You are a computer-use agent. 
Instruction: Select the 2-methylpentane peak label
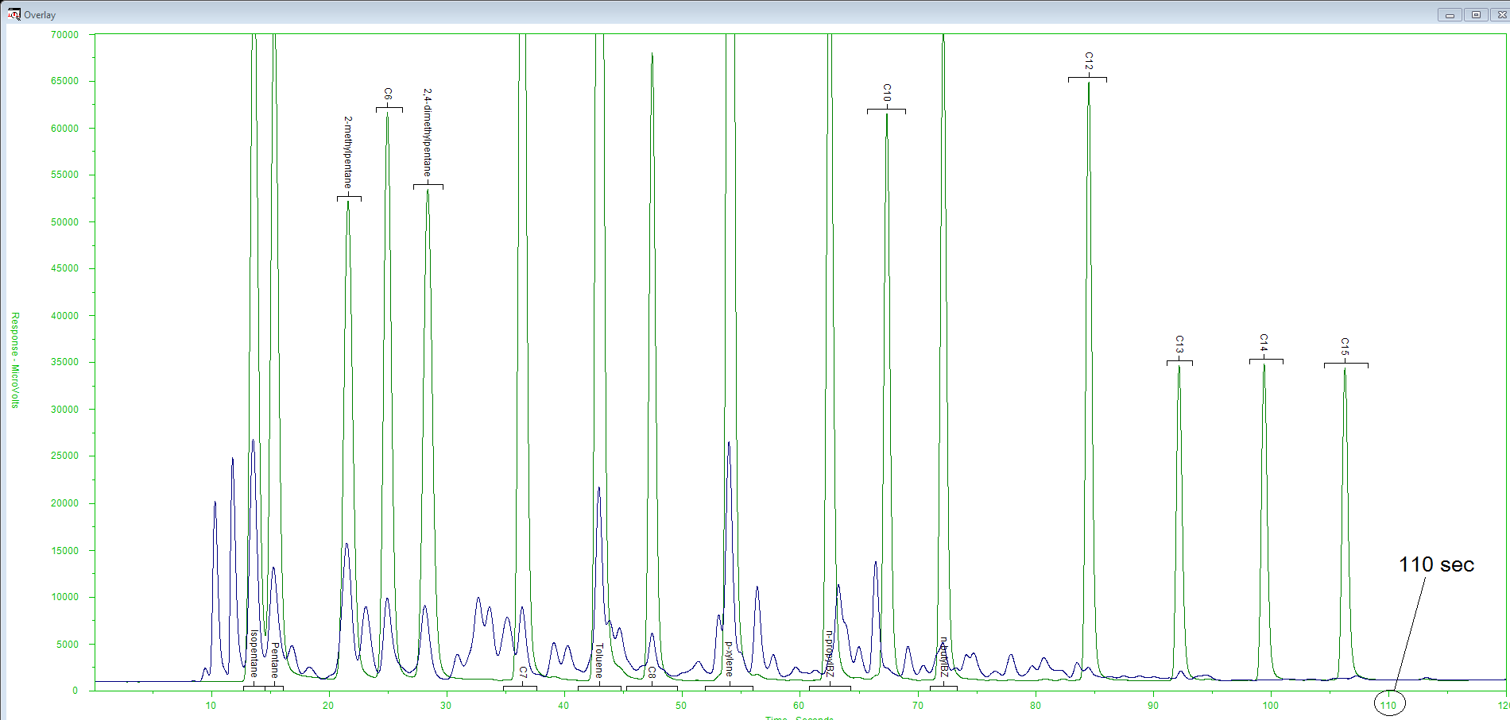348,152
